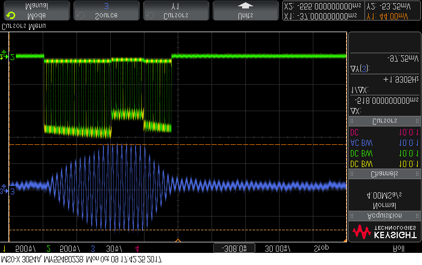Toggle channel 1 via its 500 scale label
This screenshot has height=265, width=422.
tap(20, 248)
